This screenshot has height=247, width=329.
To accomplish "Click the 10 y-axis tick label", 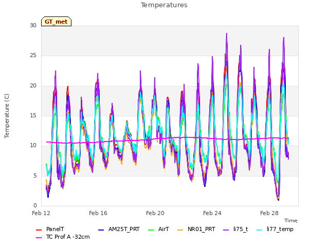I will point(33,145).
